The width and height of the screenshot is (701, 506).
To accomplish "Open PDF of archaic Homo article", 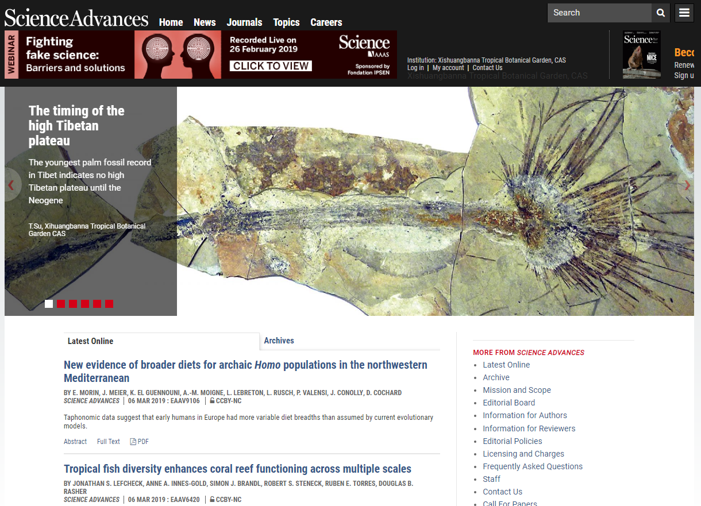I will [140, 442].
